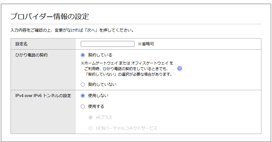The image size is (272, 142).
Task: Choose the OCNバーチャルコネクトサービス radio button
Action: tap(90, 128)
